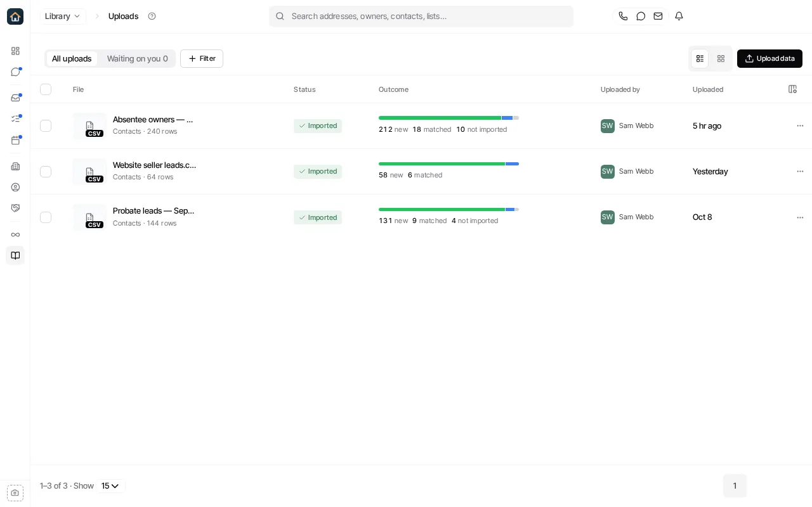
Task: Click the Probate leads outcome progress bar
Action: click(x=449, y=209)
